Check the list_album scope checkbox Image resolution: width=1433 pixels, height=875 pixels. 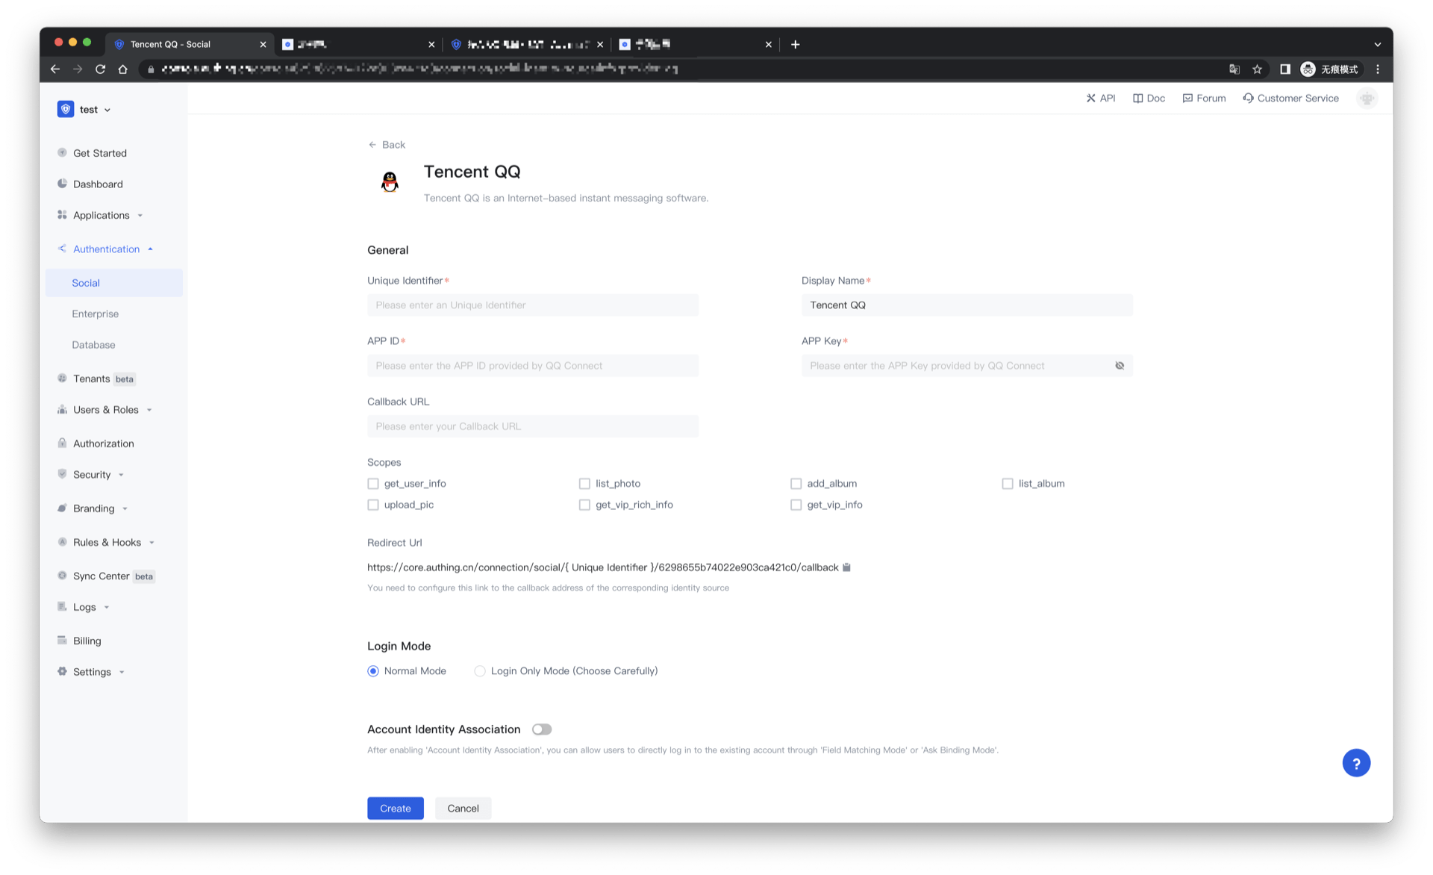click(x=1008, y=484)
